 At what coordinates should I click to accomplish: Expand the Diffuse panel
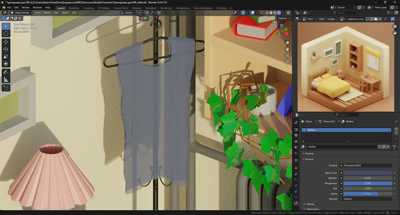tap(310, 204)
